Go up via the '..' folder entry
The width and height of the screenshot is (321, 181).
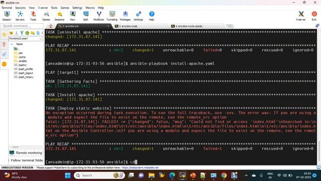coord(17,49)
